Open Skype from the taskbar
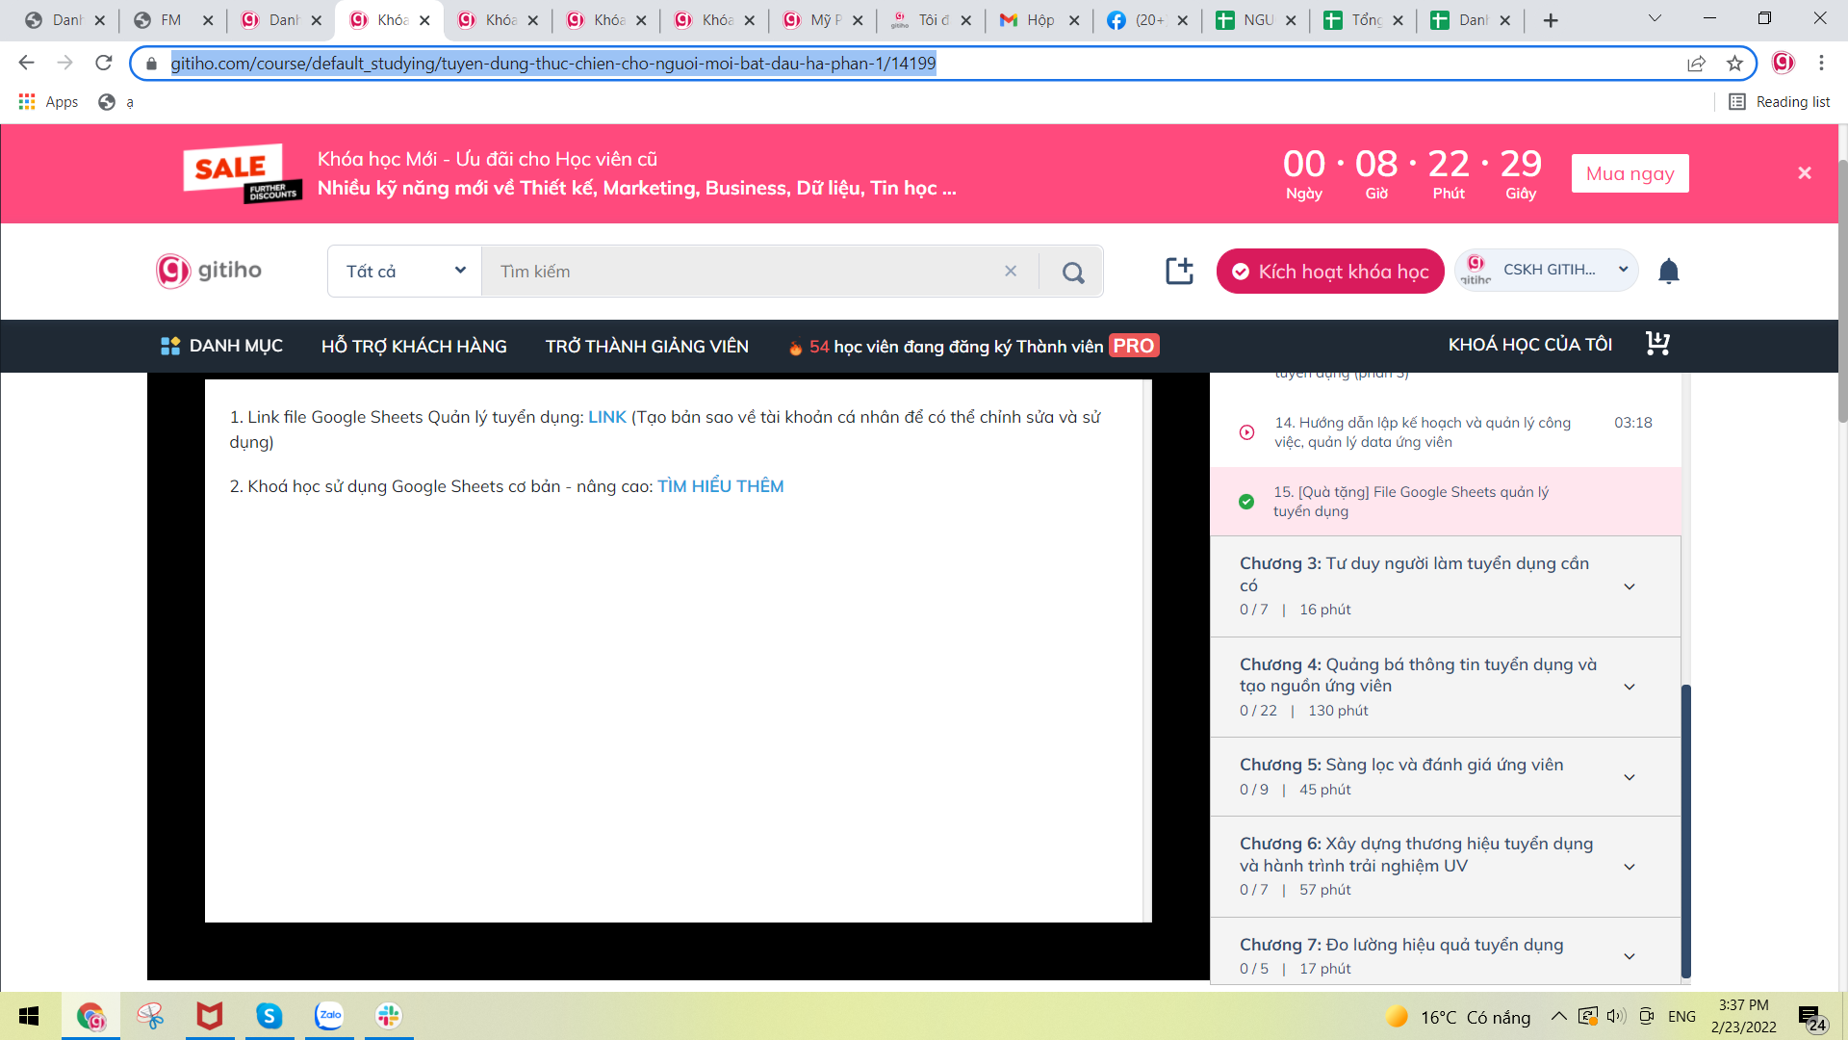This screenshot has height=1040, width=1848. [x=269, y=1016]
